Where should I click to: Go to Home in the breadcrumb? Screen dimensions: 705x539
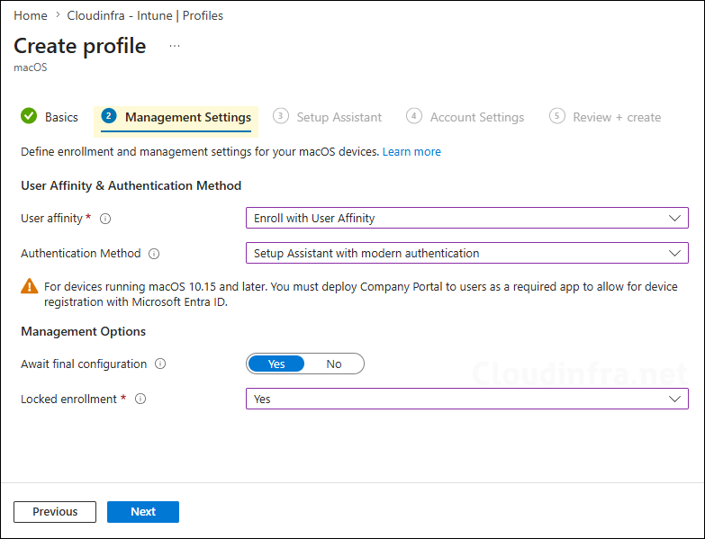tap(31, 15)
